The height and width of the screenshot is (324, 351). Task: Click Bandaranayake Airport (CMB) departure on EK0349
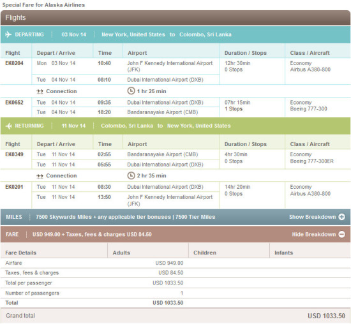click(x=163, y=154)
